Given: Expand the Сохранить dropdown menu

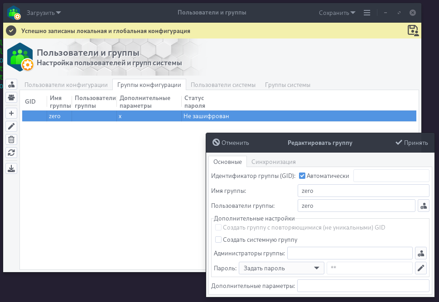Looking at the screenshot, I should tap(337, 13).
